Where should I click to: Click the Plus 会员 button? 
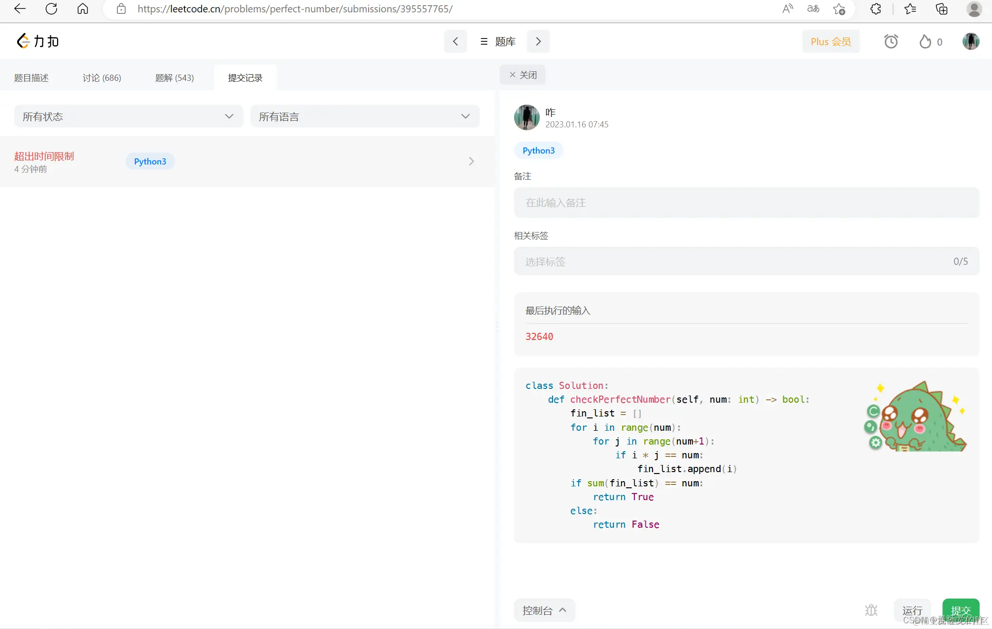point(830,41)
